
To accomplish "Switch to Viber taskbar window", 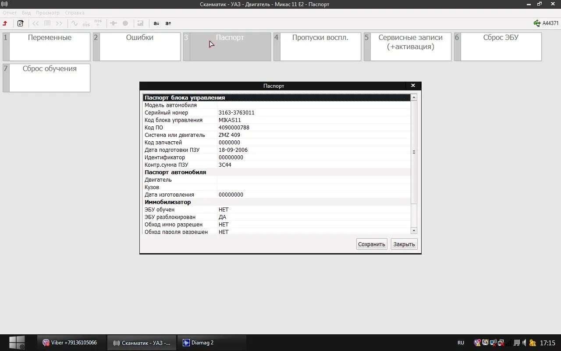I will coord(71,343).
